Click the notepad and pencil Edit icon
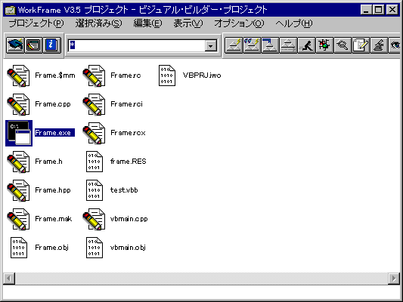This screenshot has width=403, height=302. [361, 45]
